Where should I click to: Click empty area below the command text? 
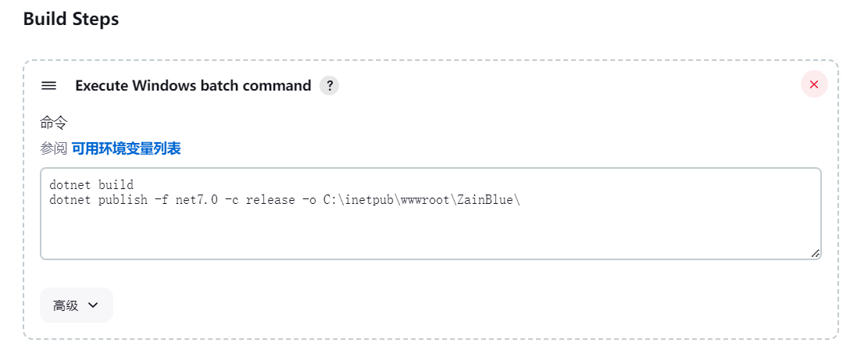pyautogui.click(x=430, y=233)
